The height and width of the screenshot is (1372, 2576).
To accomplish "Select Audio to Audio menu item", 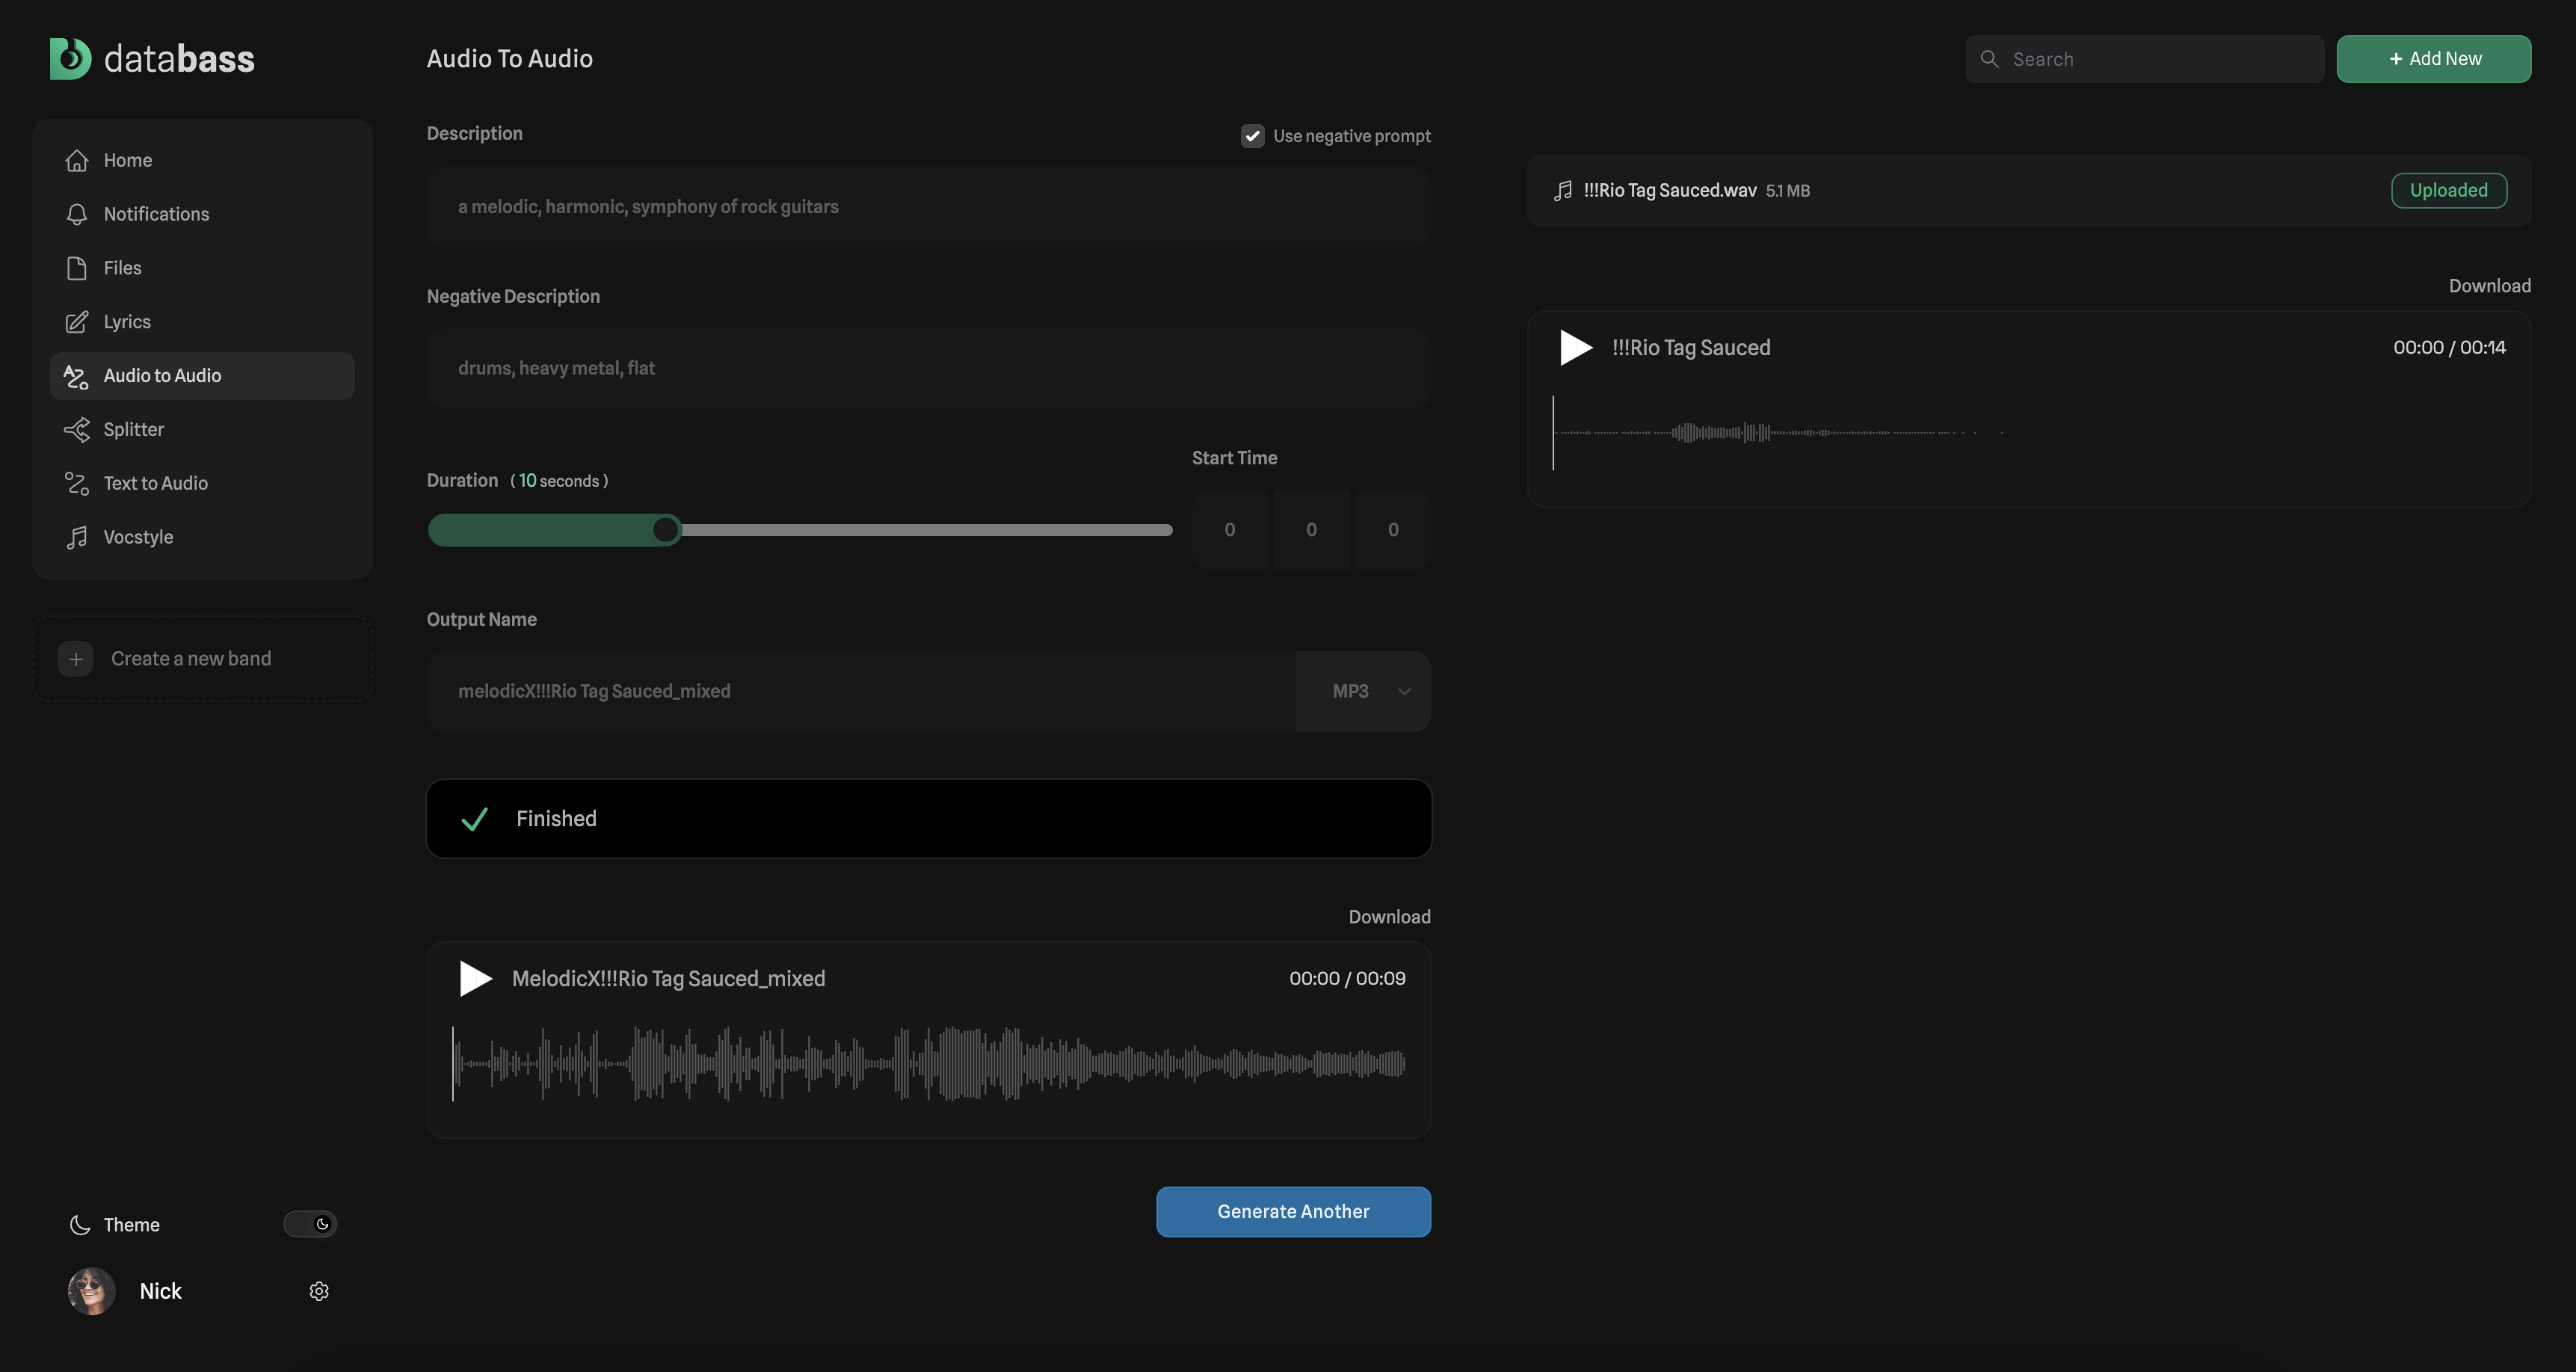I will (x=202, y=376).
